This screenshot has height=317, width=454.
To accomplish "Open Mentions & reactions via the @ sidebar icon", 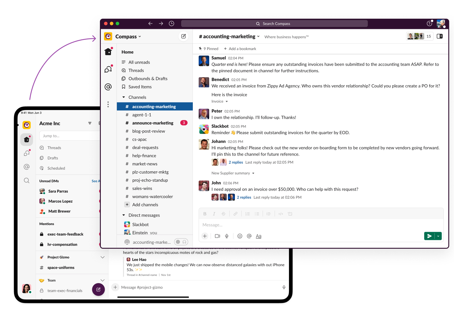I will [x=108, y=87].
